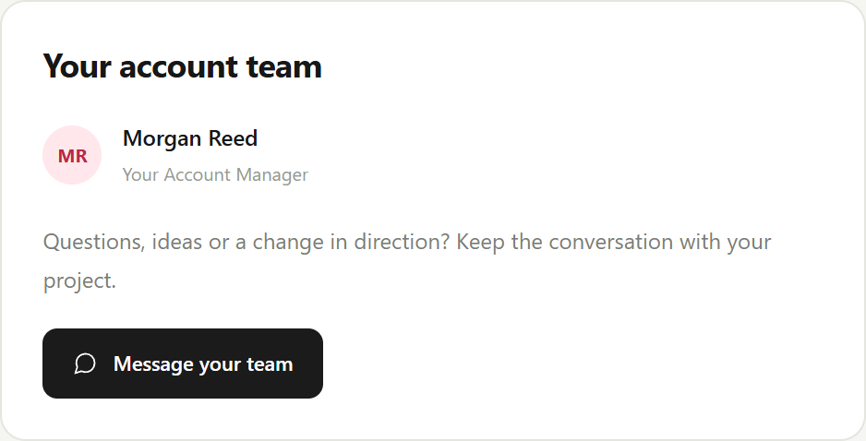The height and width of the screenshot is (441, 866).
Task: Click the Message your team label text
Action: pyautogui.click(x=203, y=364)
